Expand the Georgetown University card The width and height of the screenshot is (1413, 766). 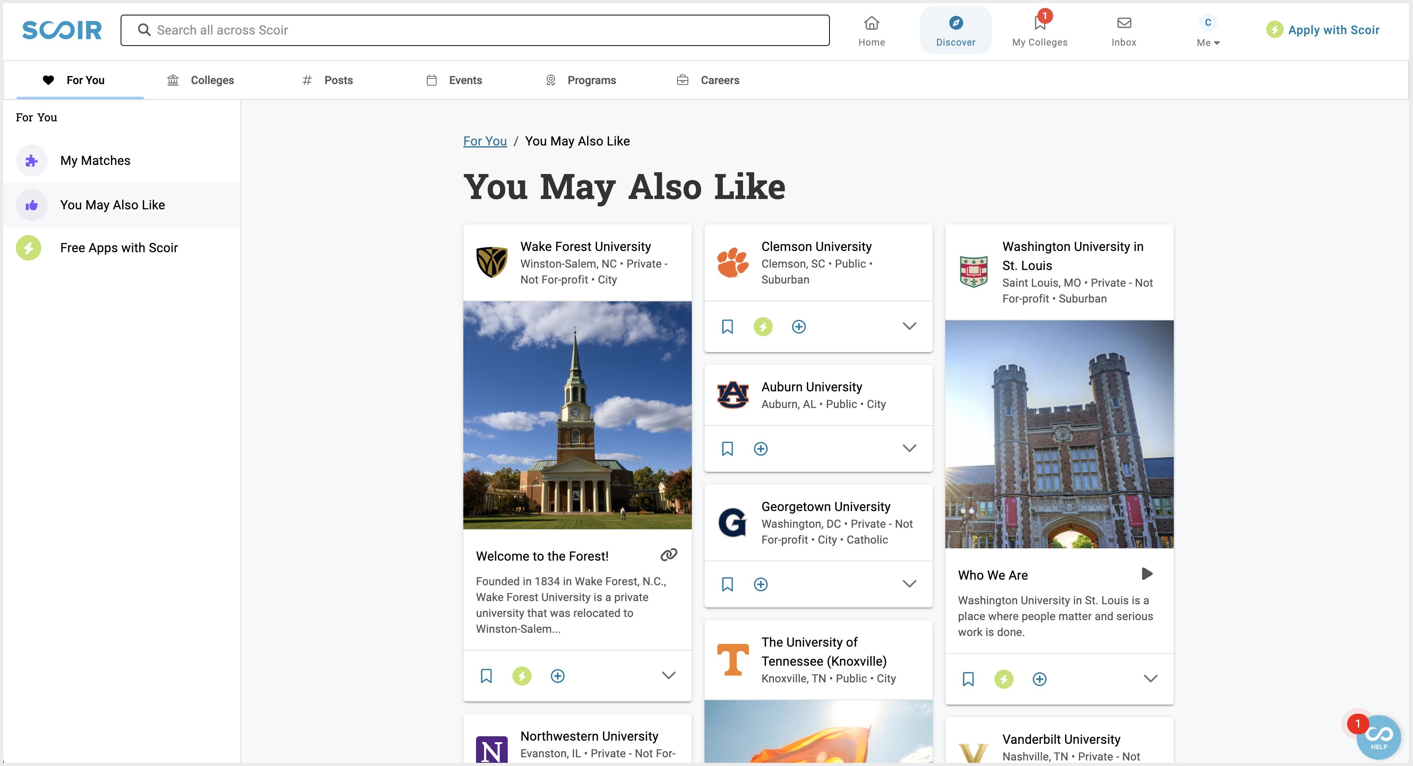click(x=910, y=584)
